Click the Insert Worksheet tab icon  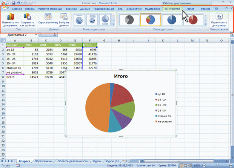click(125, 161)
